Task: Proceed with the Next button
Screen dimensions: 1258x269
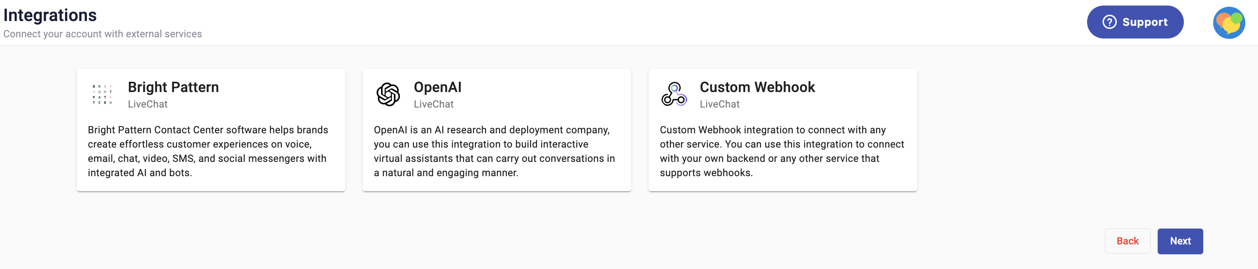Action: tap(1180, 241)
